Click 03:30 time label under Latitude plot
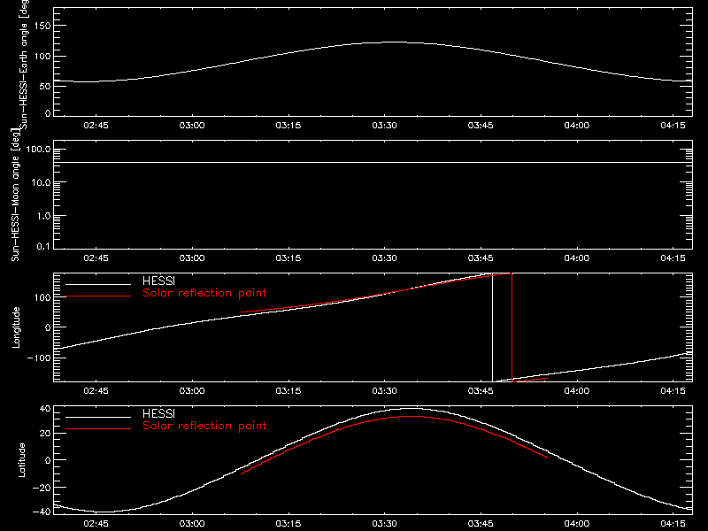This screenshot has height=531, width=708. pyautogui.click(x=384, y=524)
